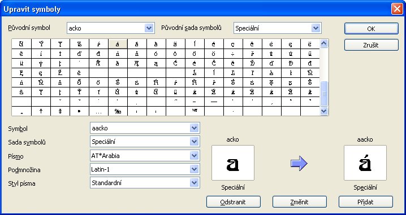Confirm with the OK button
The width and height of the screenshot is (406, 215).
pyautogui.click(x=371, y=29)
